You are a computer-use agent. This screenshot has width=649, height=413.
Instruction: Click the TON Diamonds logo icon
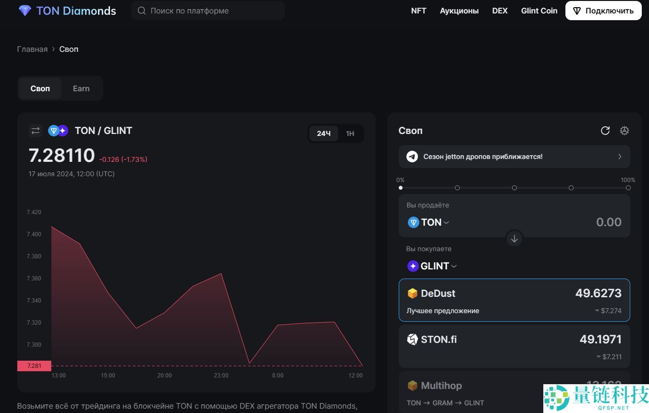tap(24, 11)
